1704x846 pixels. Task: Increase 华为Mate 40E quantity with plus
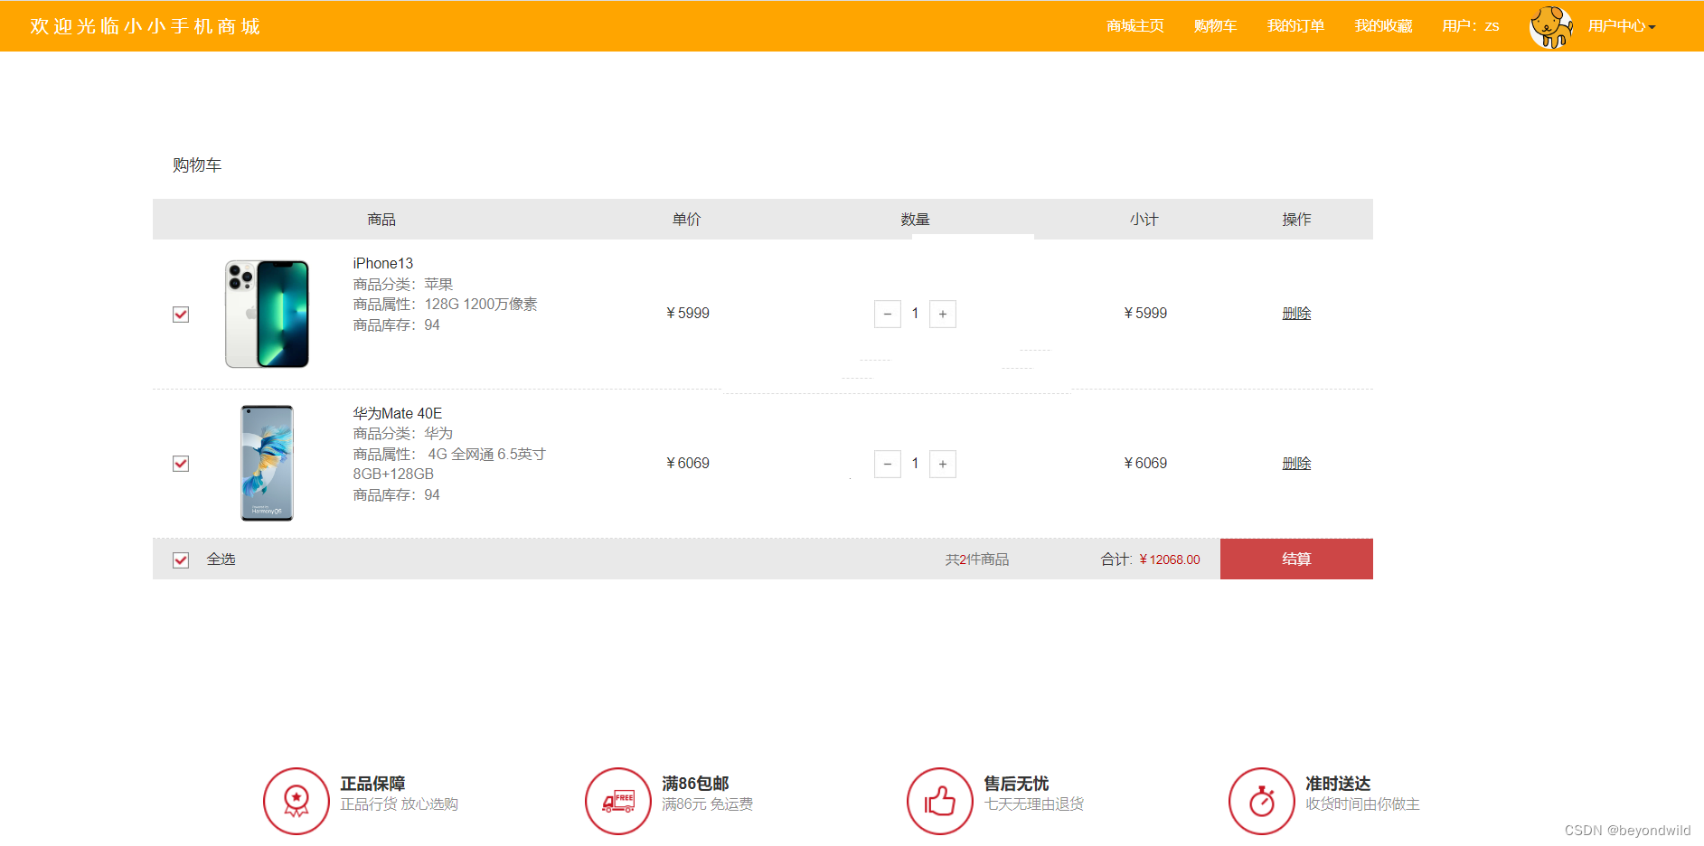pyautogui.click(x=943, y=464)
